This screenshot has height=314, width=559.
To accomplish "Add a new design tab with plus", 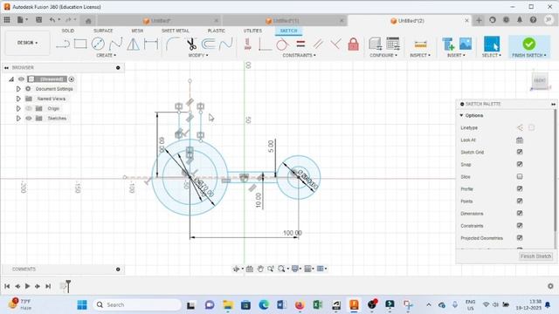I will point(479,20).
